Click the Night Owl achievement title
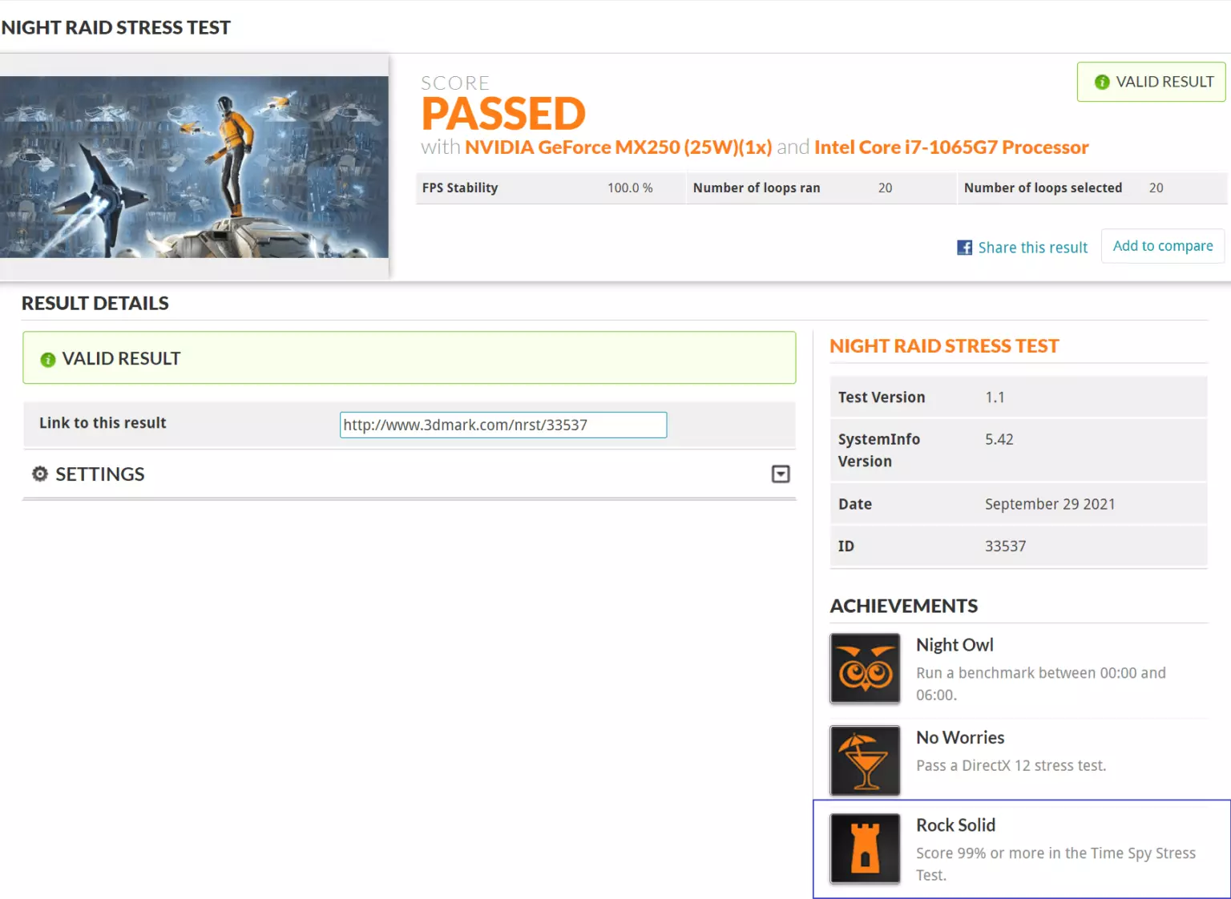 [955, 645]
